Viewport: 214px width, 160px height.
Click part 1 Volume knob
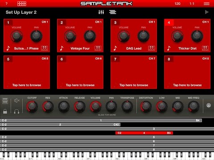point(16,36)
